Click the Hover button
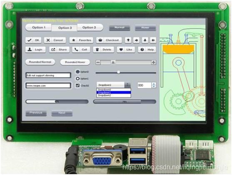Viewport: 232px width, 175px height. [x=145, y=28]
